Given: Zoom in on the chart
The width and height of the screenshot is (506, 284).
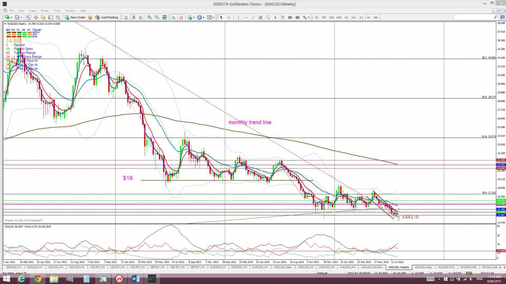Looking at the screenshot, I should (x=149, y=17).
